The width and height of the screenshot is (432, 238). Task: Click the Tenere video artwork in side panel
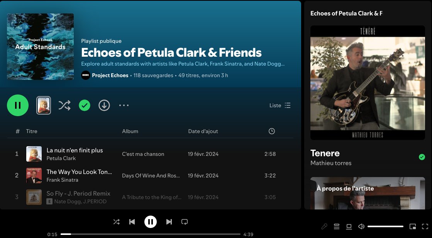pyautogui.click(x=368, y=83)
